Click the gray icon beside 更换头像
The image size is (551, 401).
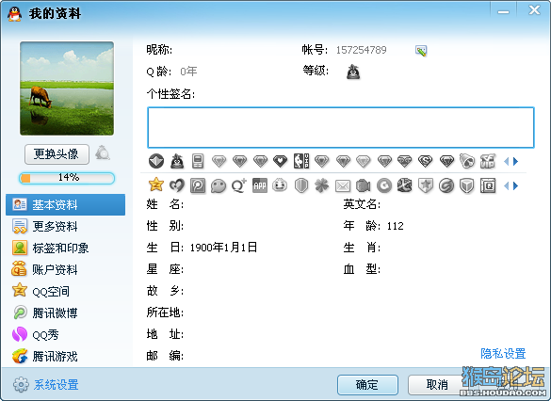coord(103,153)
